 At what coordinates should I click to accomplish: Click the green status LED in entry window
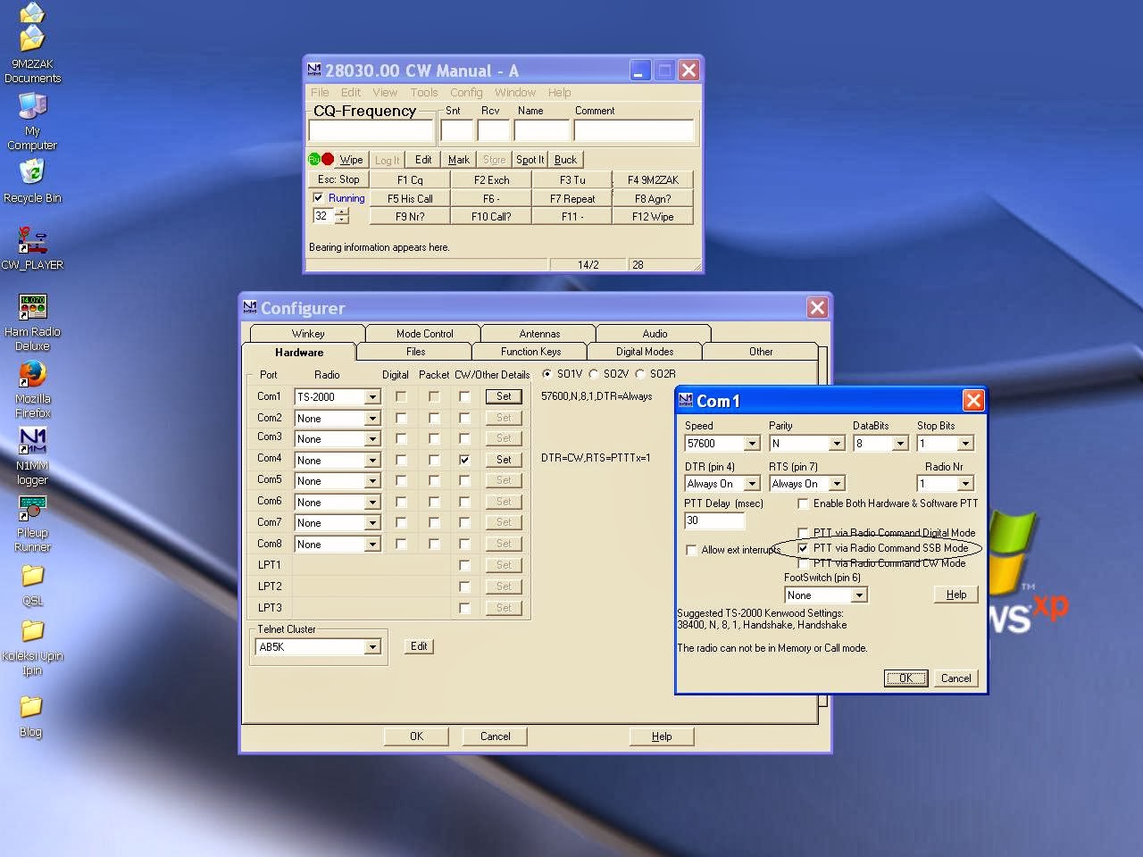[314, 160]
